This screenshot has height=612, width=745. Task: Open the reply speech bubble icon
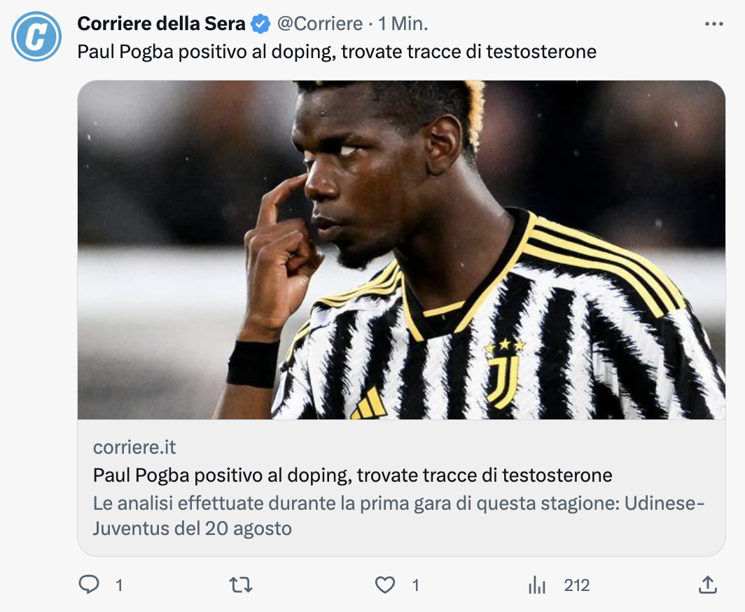click(89, 585)
